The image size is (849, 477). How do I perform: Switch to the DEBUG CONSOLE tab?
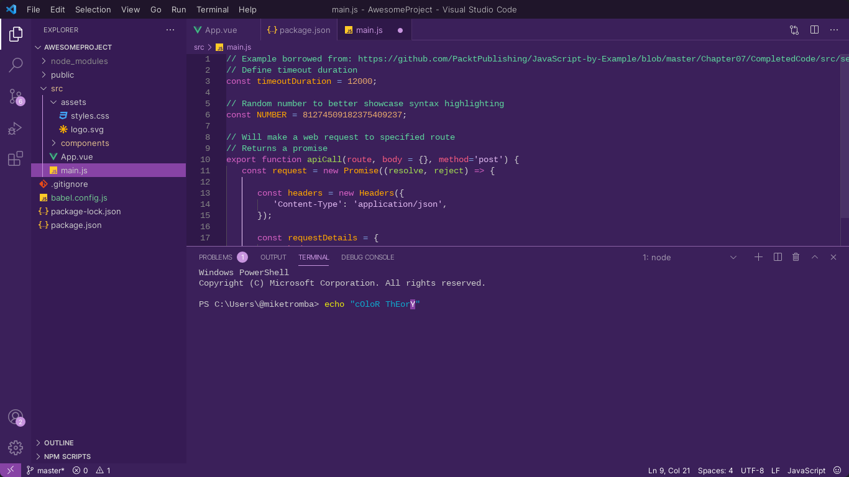(x=368, y=257)
